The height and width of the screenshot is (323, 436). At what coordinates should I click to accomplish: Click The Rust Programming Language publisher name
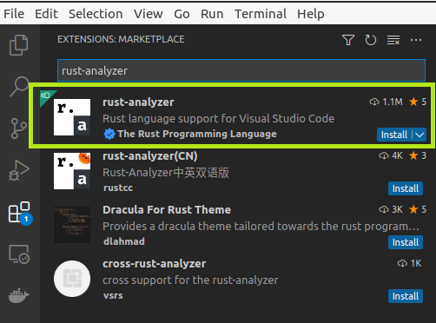(197, 134)
